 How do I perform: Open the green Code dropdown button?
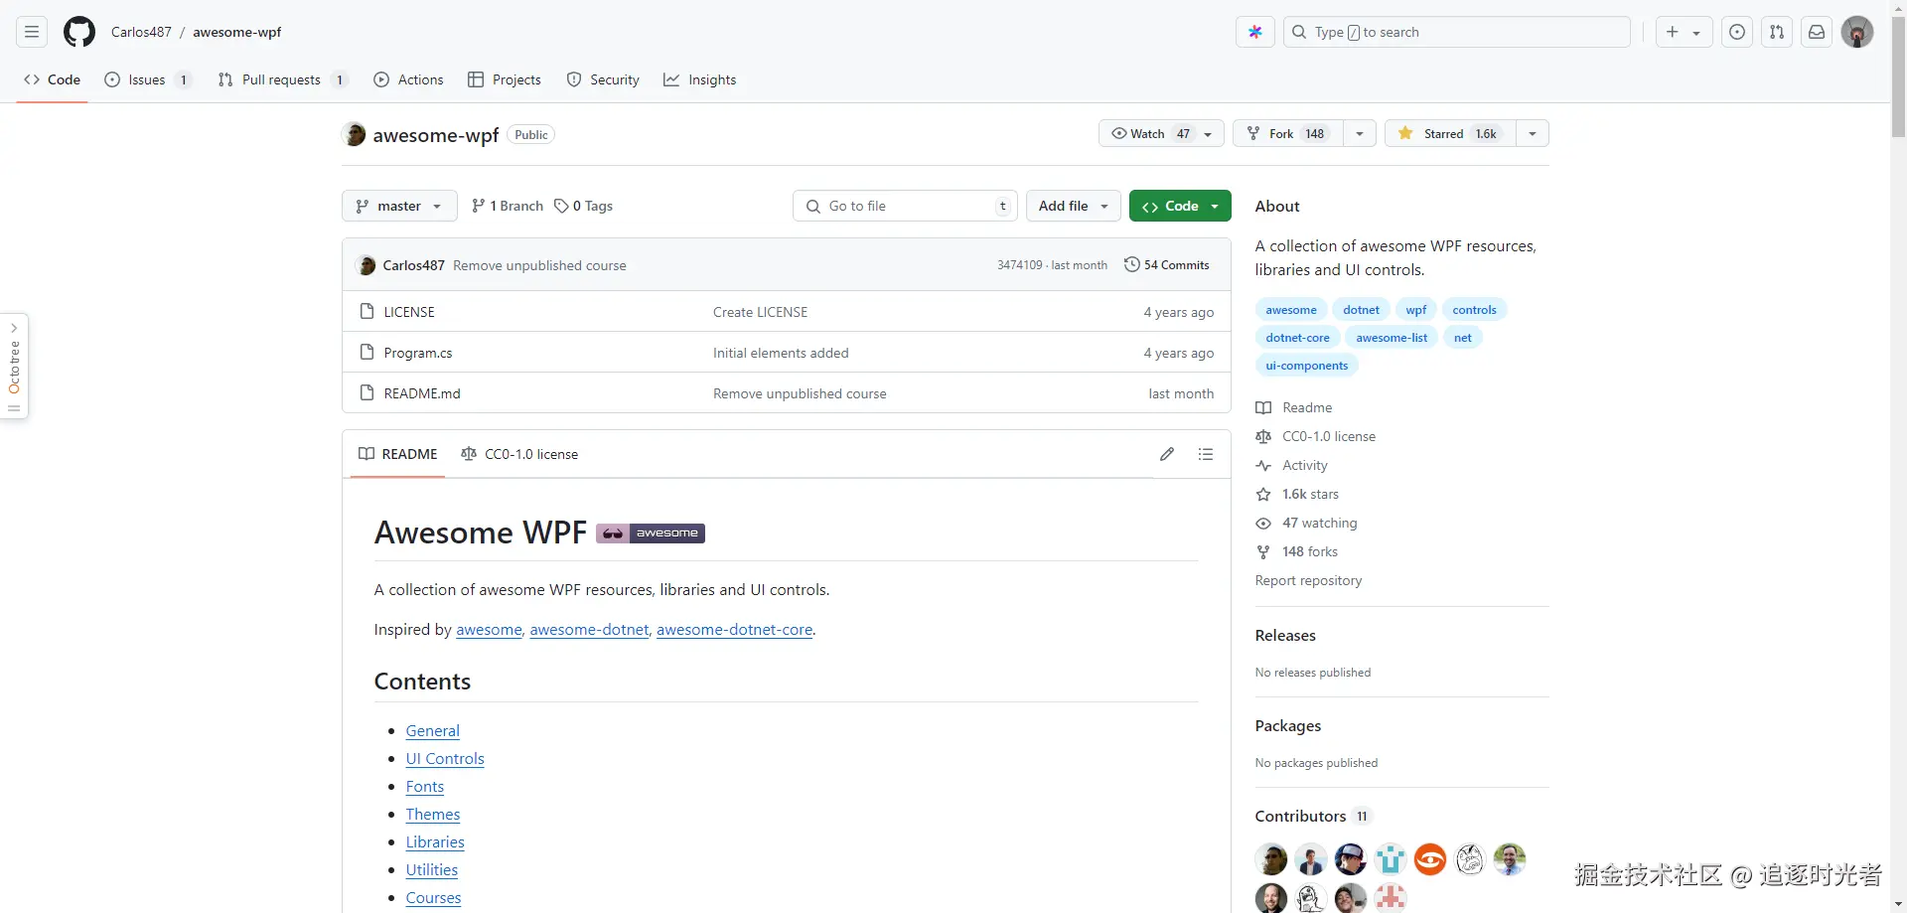pos(1180,206)
